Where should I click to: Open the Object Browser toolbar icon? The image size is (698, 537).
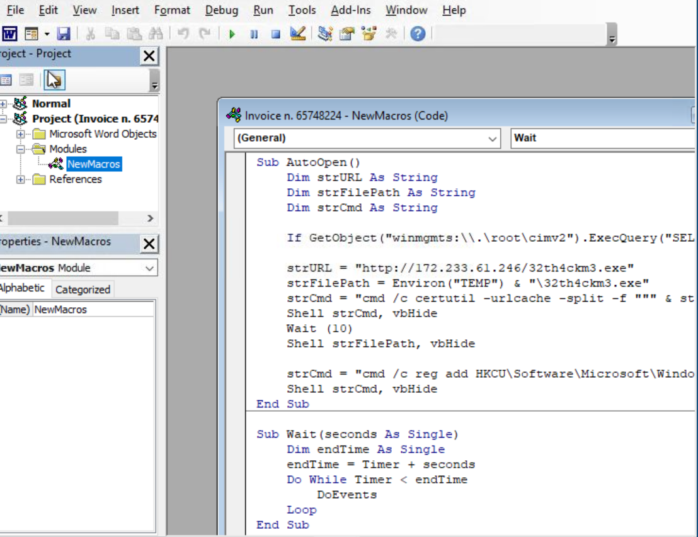(369, 34)
